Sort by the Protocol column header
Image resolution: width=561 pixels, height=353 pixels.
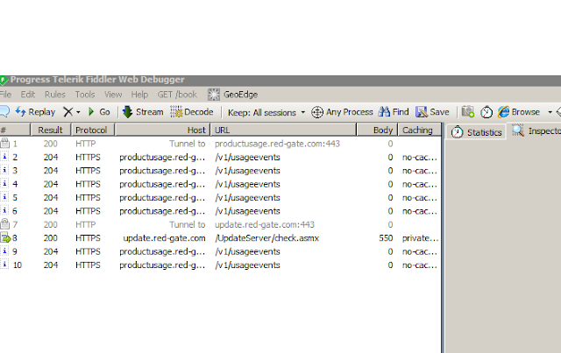[x=93, y=130]
